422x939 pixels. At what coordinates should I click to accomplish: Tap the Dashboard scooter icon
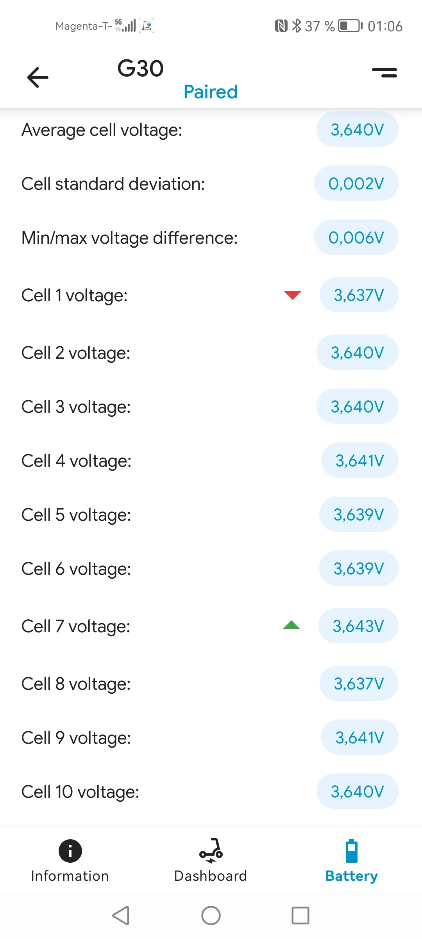click(x=211, y=851)
